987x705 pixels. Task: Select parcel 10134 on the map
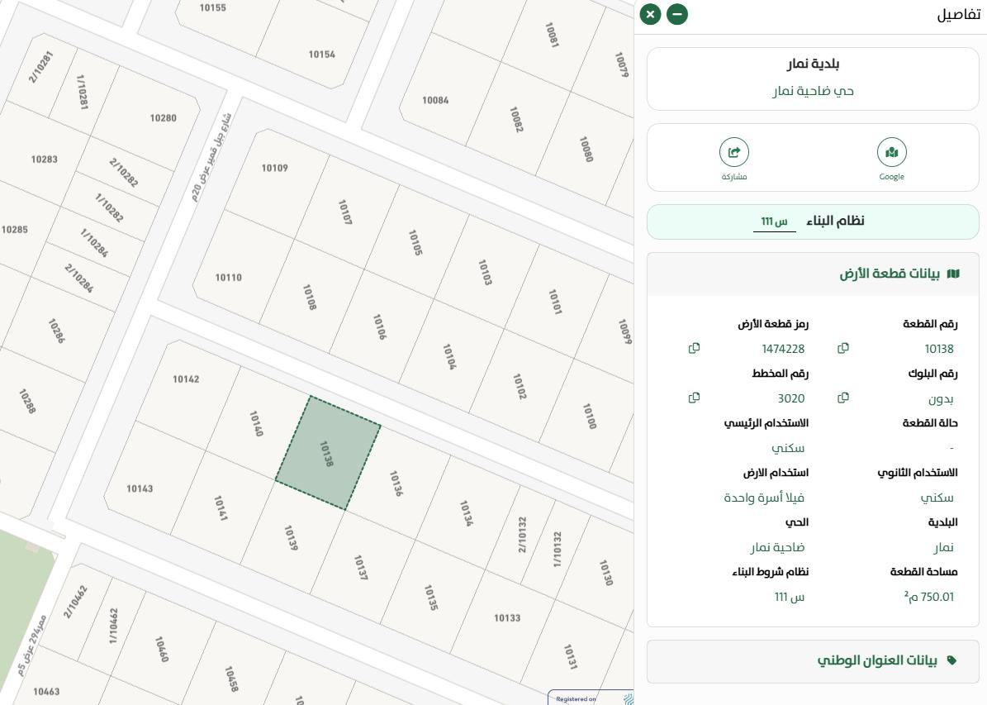[467, 513]
